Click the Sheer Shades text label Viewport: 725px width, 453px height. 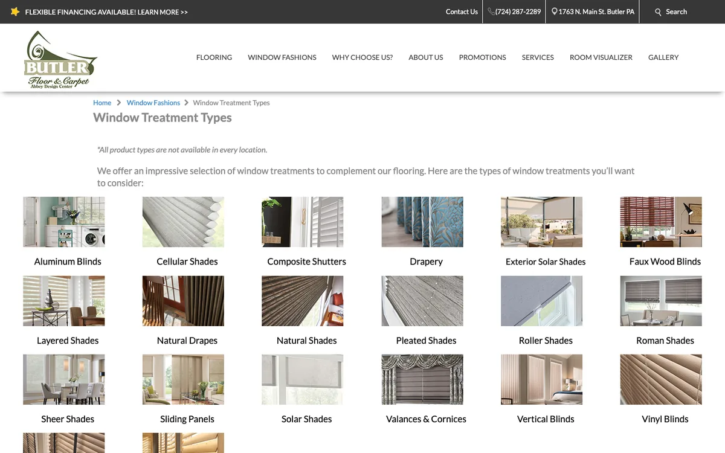click(x=68, y=419)
